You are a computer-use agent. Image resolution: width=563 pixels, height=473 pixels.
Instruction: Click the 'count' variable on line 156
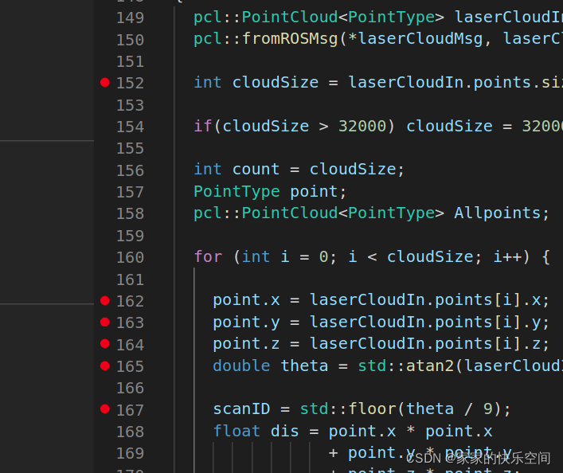click(256, 170)
